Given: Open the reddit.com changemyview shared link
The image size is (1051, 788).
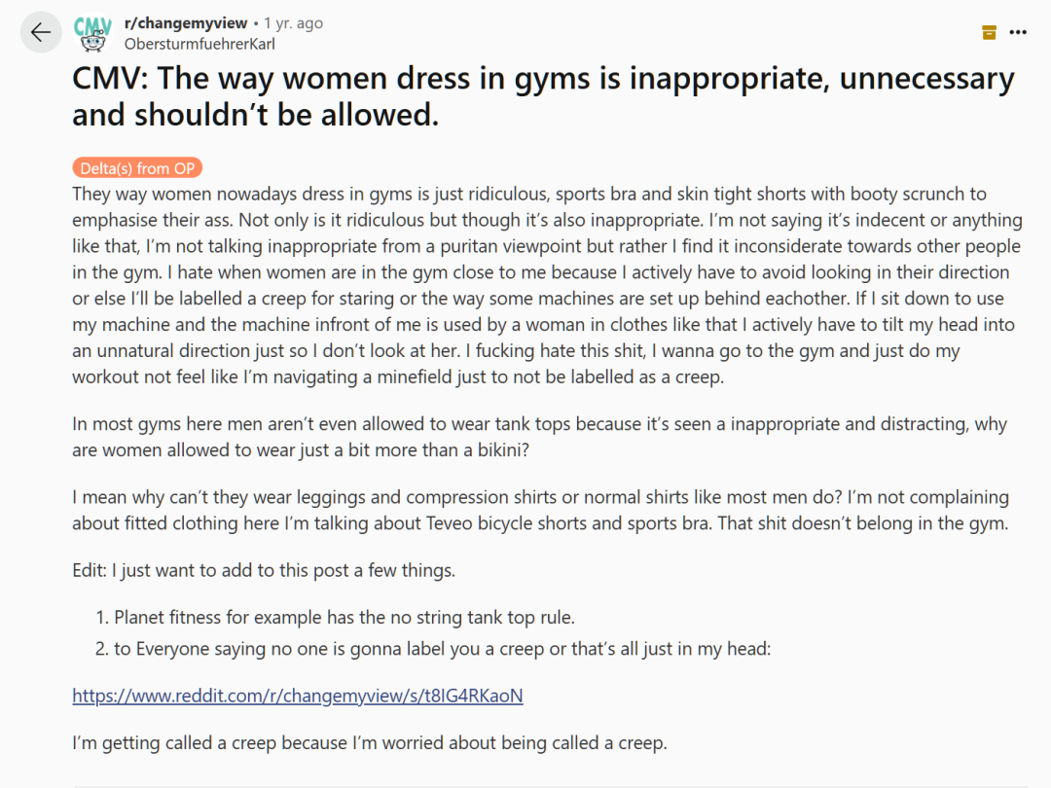Looking at the screenshot, I should tap(298, 696).
